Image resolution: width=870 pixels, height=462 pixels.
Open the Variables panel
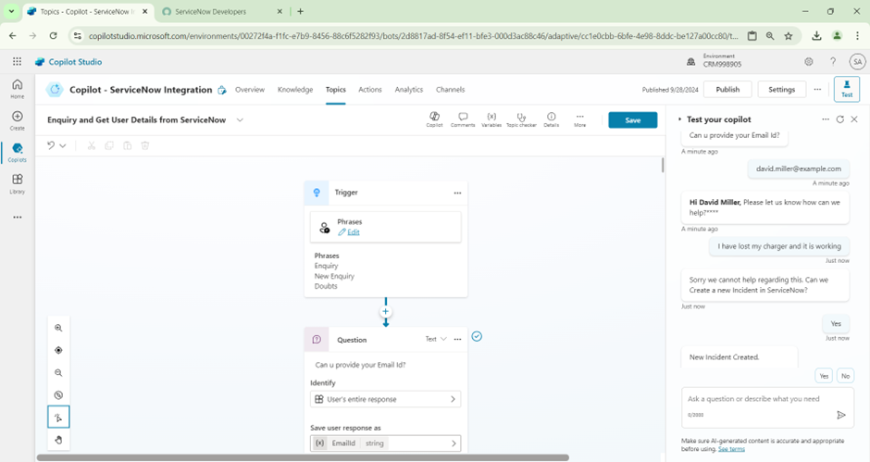pyautogui.click(x=491, y=119)
